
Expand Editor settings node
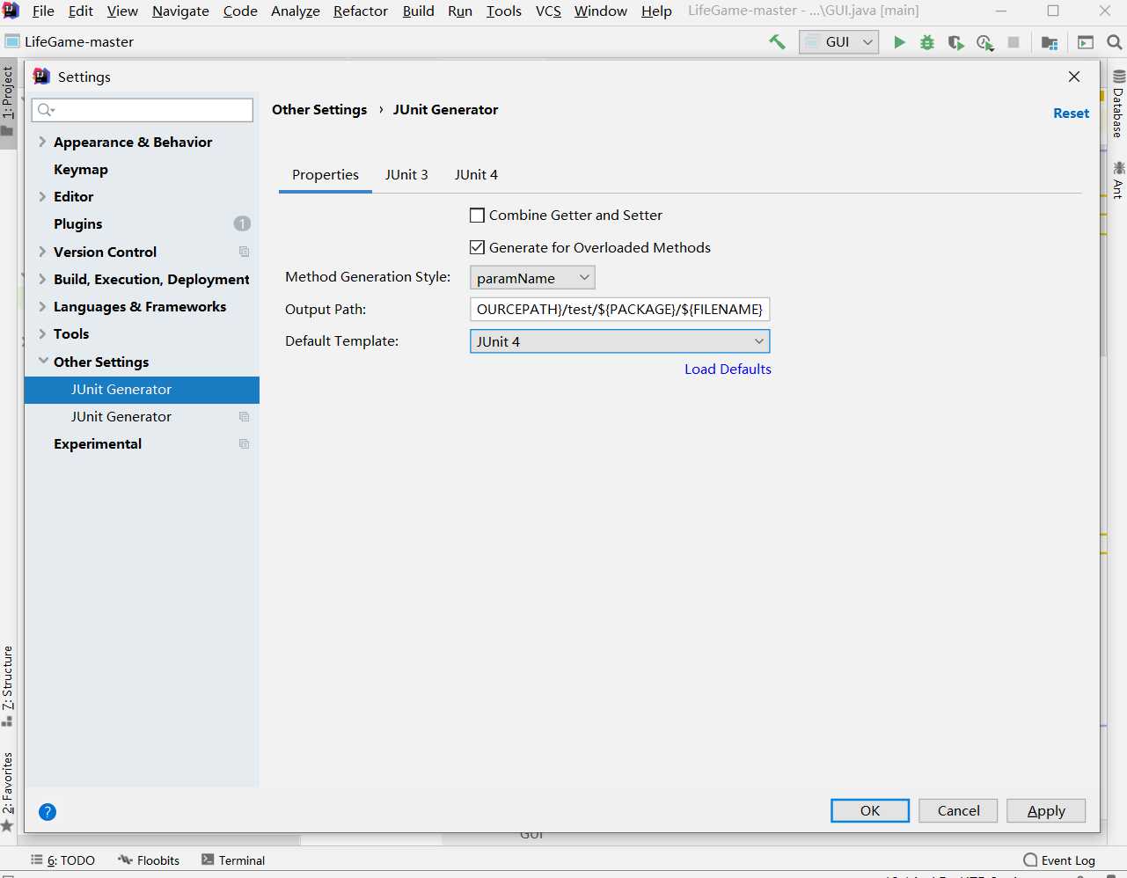[42, 196]
